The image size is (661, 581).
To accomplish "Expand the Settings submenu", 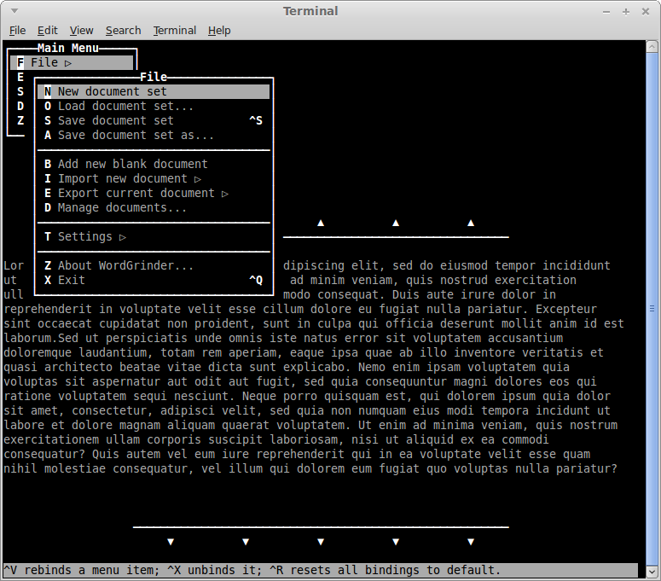I will 91,236.
